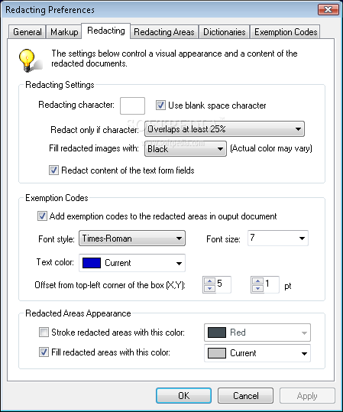Click the OK button
This screenshot has height=412, width=343.
[x=183, y=396]
